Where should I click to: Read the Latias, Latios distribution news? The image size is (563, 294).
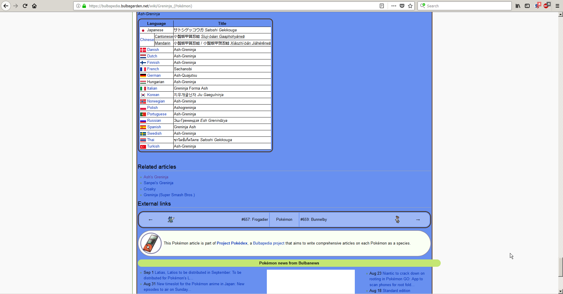[x=192, y=275]
